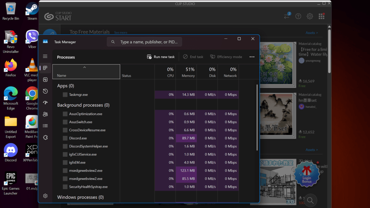
Task: Open Task Manager settings gear
Action: [x=45, y=196]
